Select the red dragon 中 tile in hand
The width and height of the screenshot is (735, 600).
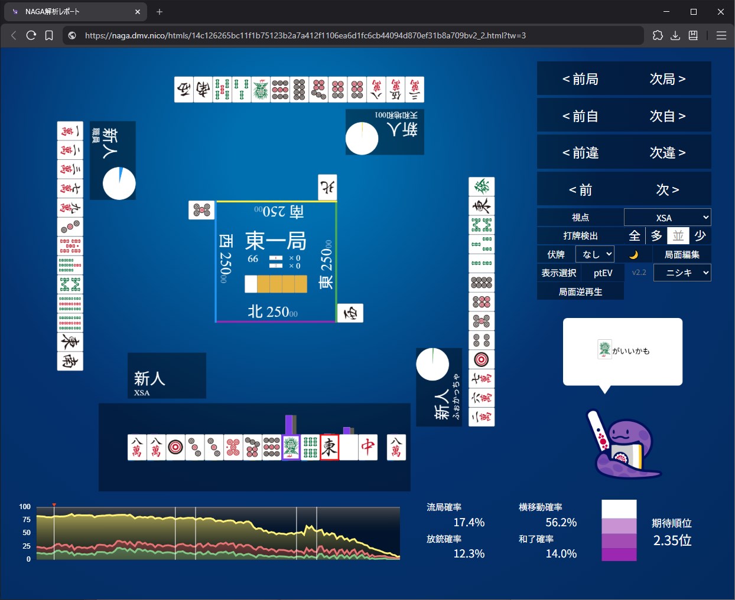click(367, 448)
